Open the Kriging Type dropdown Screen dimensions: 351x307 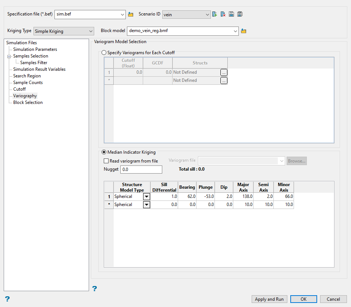coord(64,31)
